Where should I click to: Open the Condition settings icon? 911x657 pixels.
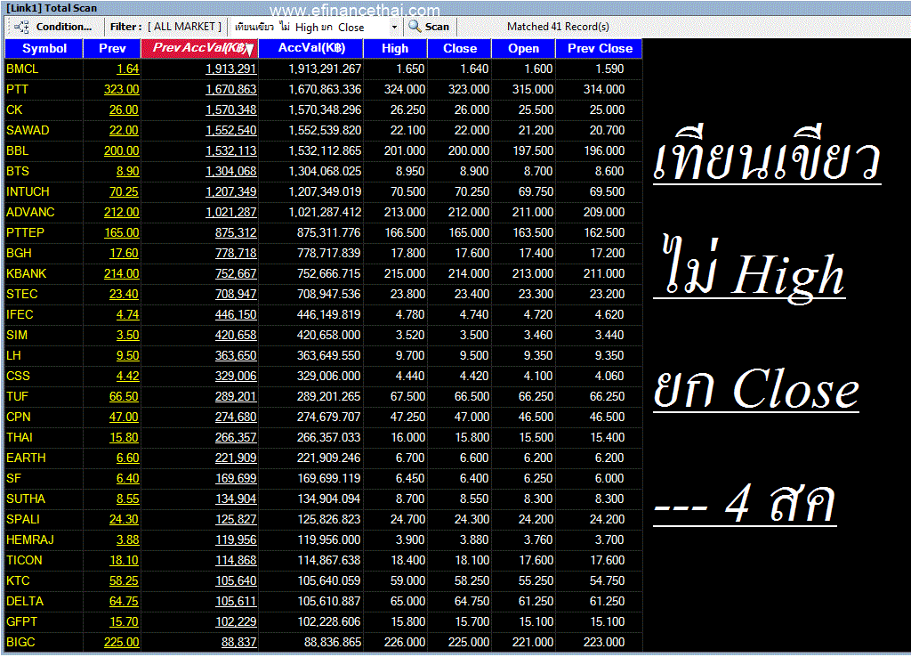point(21,27)
